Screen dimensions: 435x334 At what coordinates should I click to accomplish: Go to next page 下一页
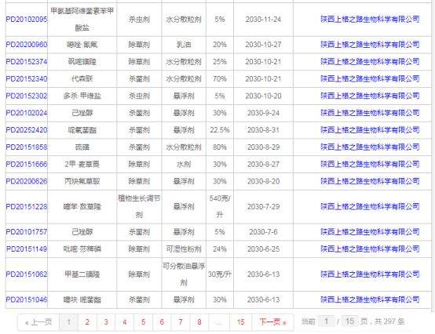click(x=272, y=322)
